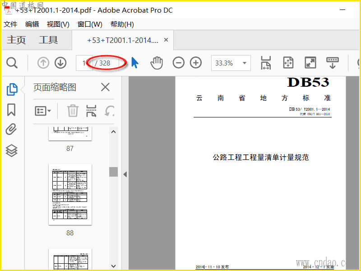This screenshot has height=271, width=361.
Task: Minimize the Acrobat window
Action: [x=342, y=10]
